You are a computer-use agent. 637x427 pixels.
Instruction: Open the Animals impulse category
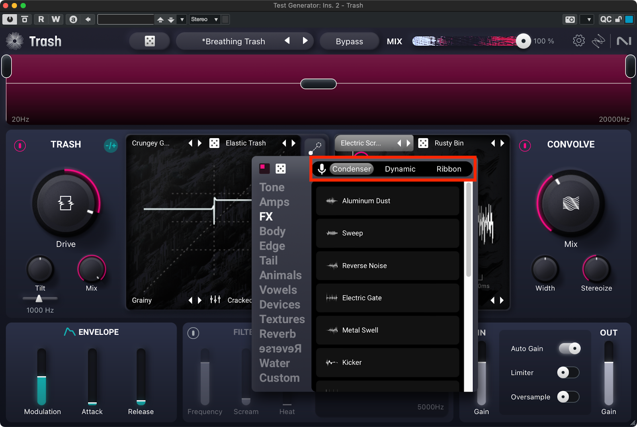[280, 275]
